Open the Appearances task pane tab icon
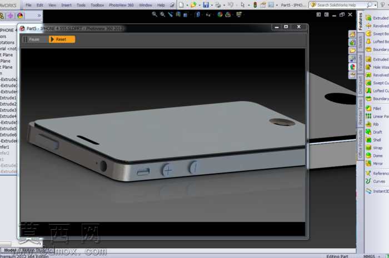Screen dimensions: 389x258 tap(352, 67)
